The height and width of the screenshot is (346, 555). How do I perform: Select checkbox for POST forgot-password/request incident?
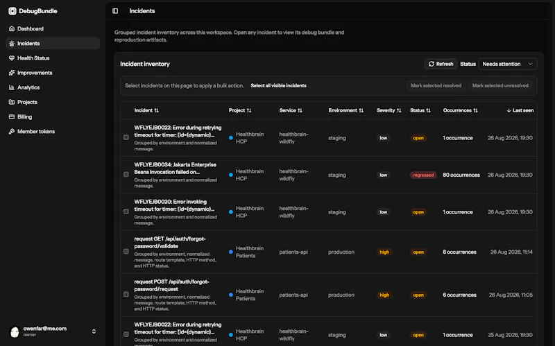point(126,295)
